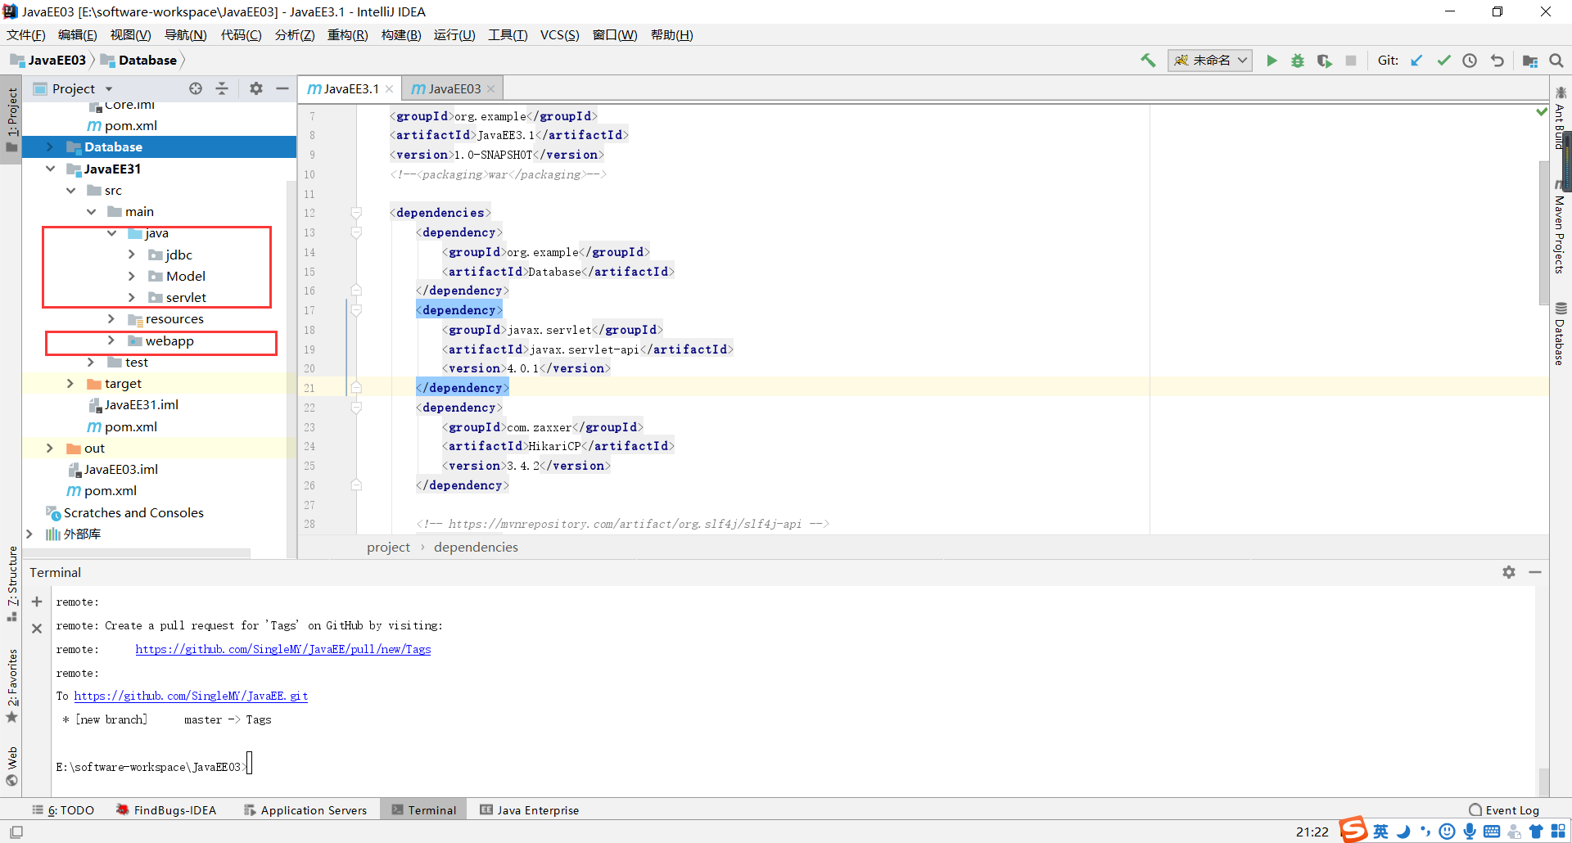Click the Project panel horizontal scrollbar

(136, 554)
